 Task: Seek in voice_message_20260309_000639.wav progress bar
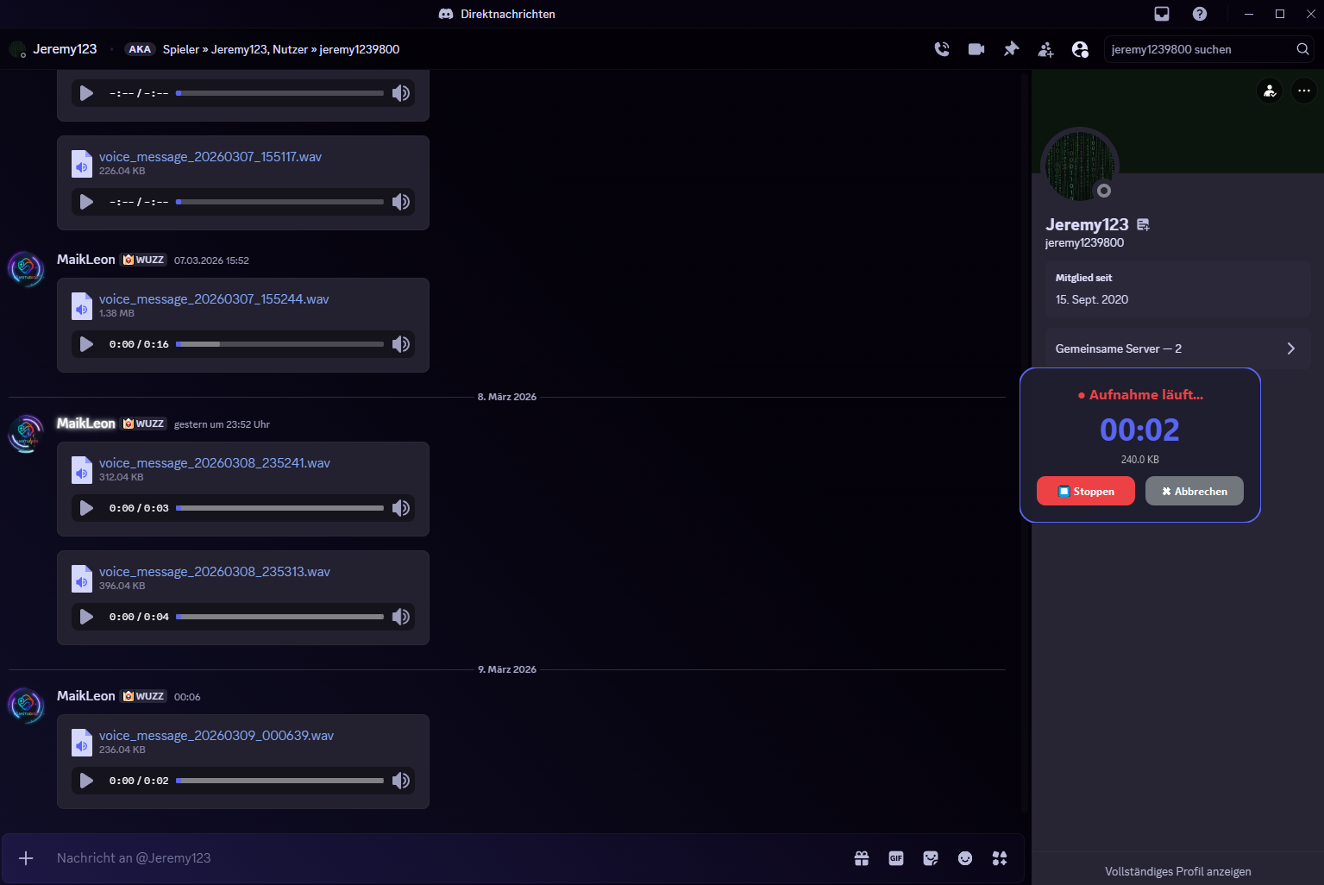pyautogui.click(x=279, y=781)
